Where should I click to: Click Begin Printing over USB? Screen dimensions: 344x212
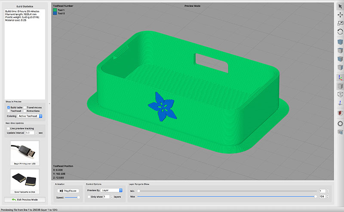(x=24, y=151)
